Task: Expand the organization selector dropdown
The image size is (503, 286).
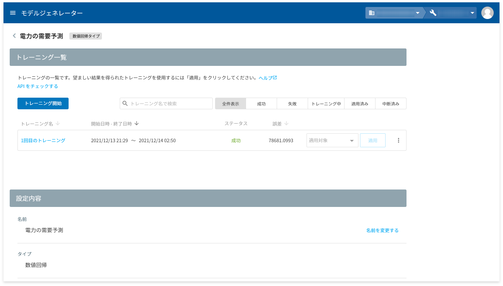Action: 417,13
